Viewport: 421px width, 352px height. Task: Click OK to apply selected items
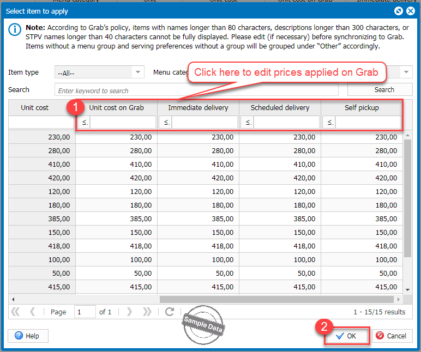tap(346, 336)
